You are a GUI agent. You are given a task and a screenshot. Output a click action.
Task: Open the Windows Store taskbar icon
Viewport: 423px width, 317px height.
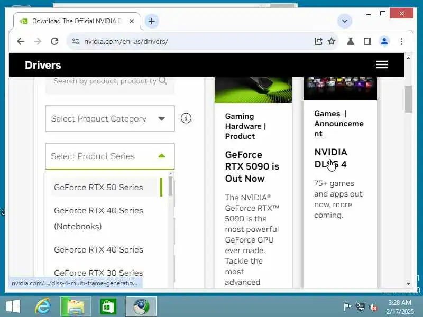point(108,306)
